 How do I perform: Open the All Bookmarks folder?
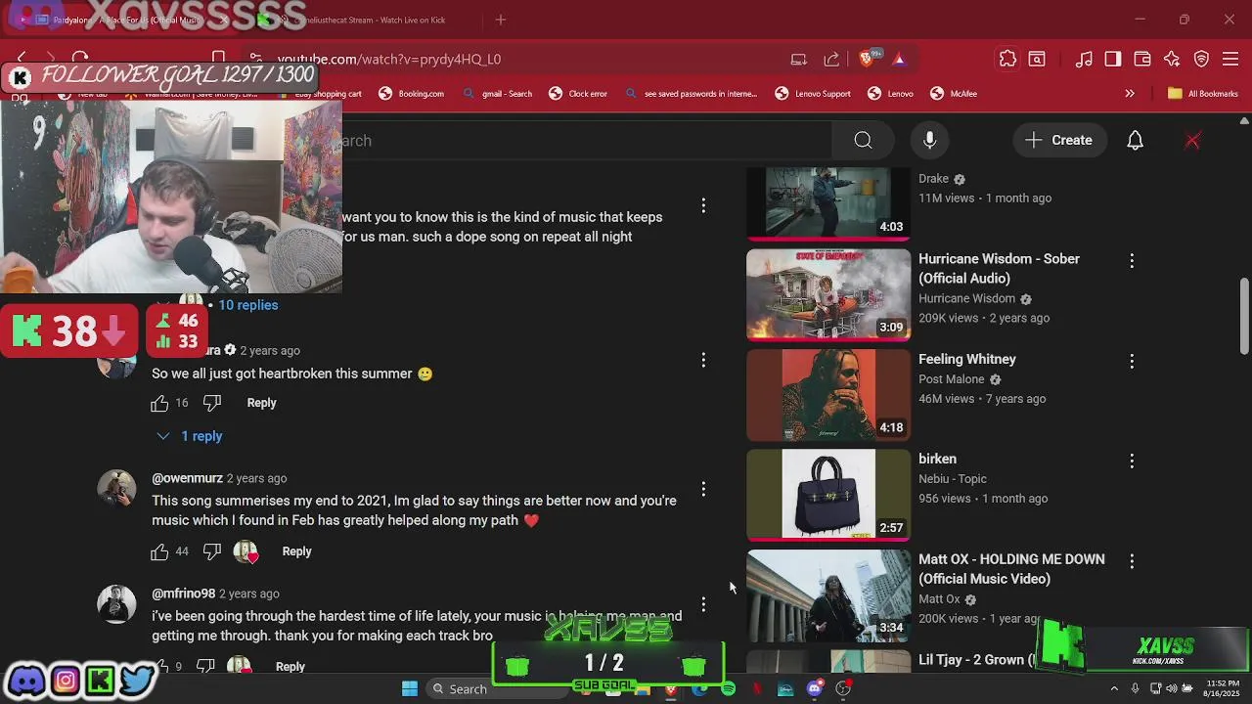pyautogui.click(x=1203, y=94)
